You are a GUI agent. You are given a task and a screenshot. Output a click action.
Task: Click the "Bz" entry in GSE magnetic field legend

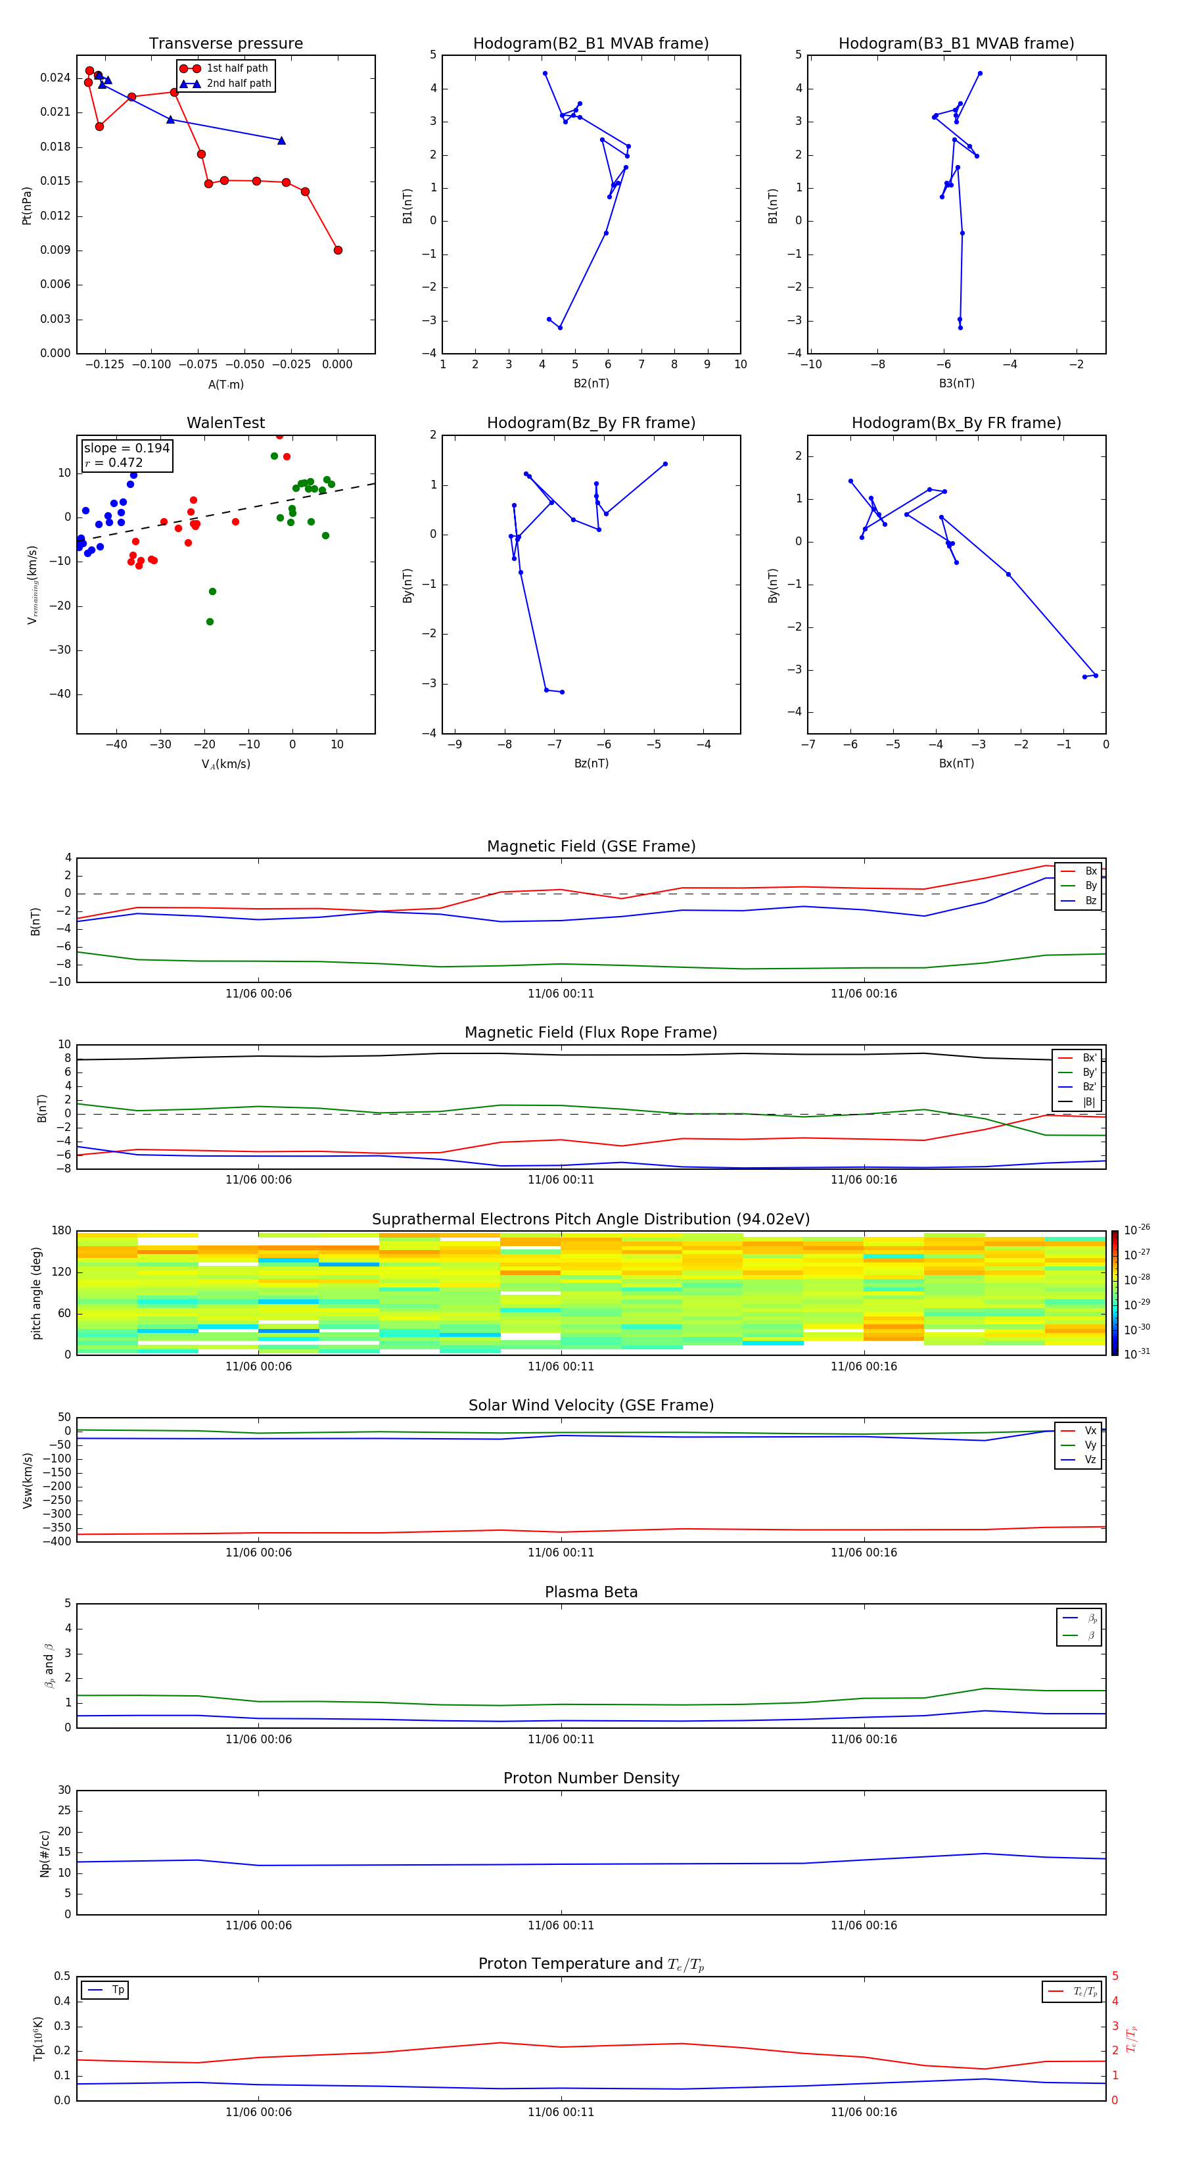click(x=1079, y=900)
